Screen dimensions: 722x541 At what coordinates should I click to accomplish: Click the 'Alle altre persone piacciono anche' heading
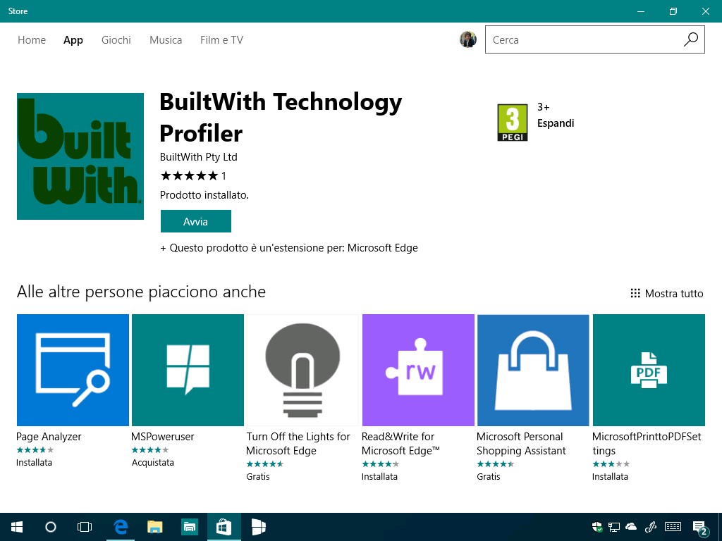141,292
